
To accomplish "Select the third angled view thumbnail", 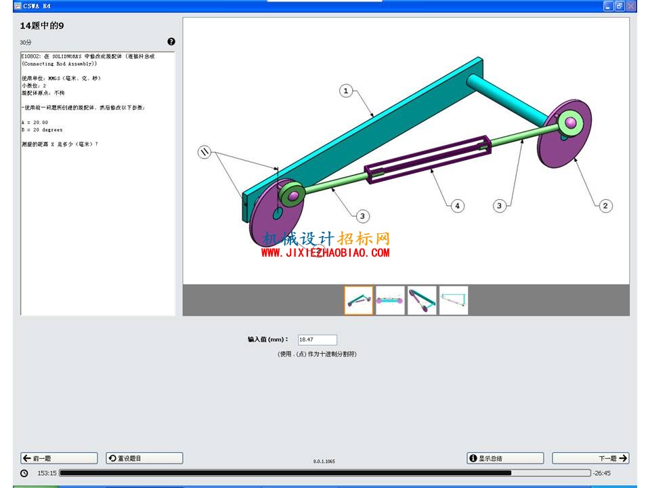I will [422, 300].
